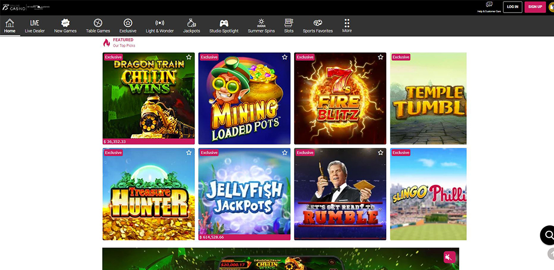The width and height of the screenshot is (554, 270).
Task: Favorite Dragon Train Chi Lin Wins with star
Action: pos(189,57)
